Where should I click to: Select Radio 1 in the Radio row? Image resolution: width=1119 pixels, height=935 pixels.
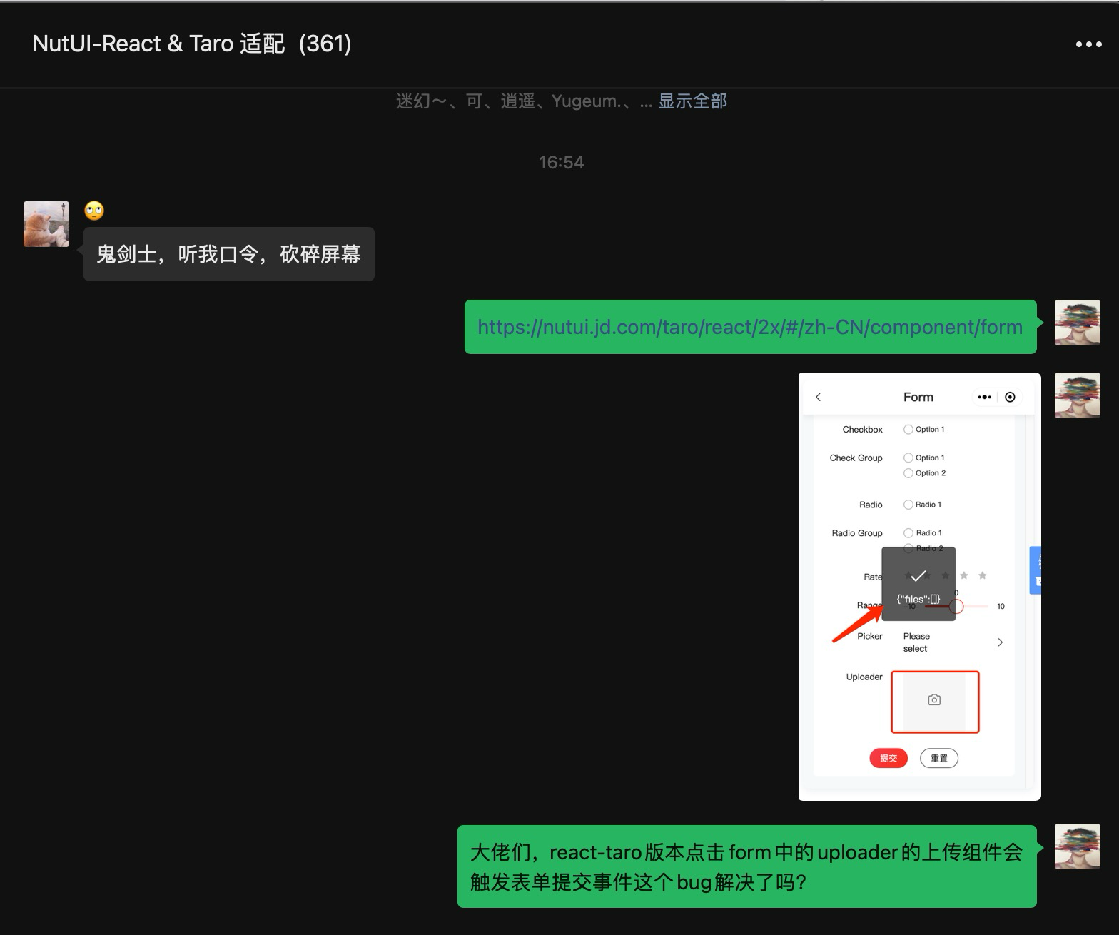point(908,505)
